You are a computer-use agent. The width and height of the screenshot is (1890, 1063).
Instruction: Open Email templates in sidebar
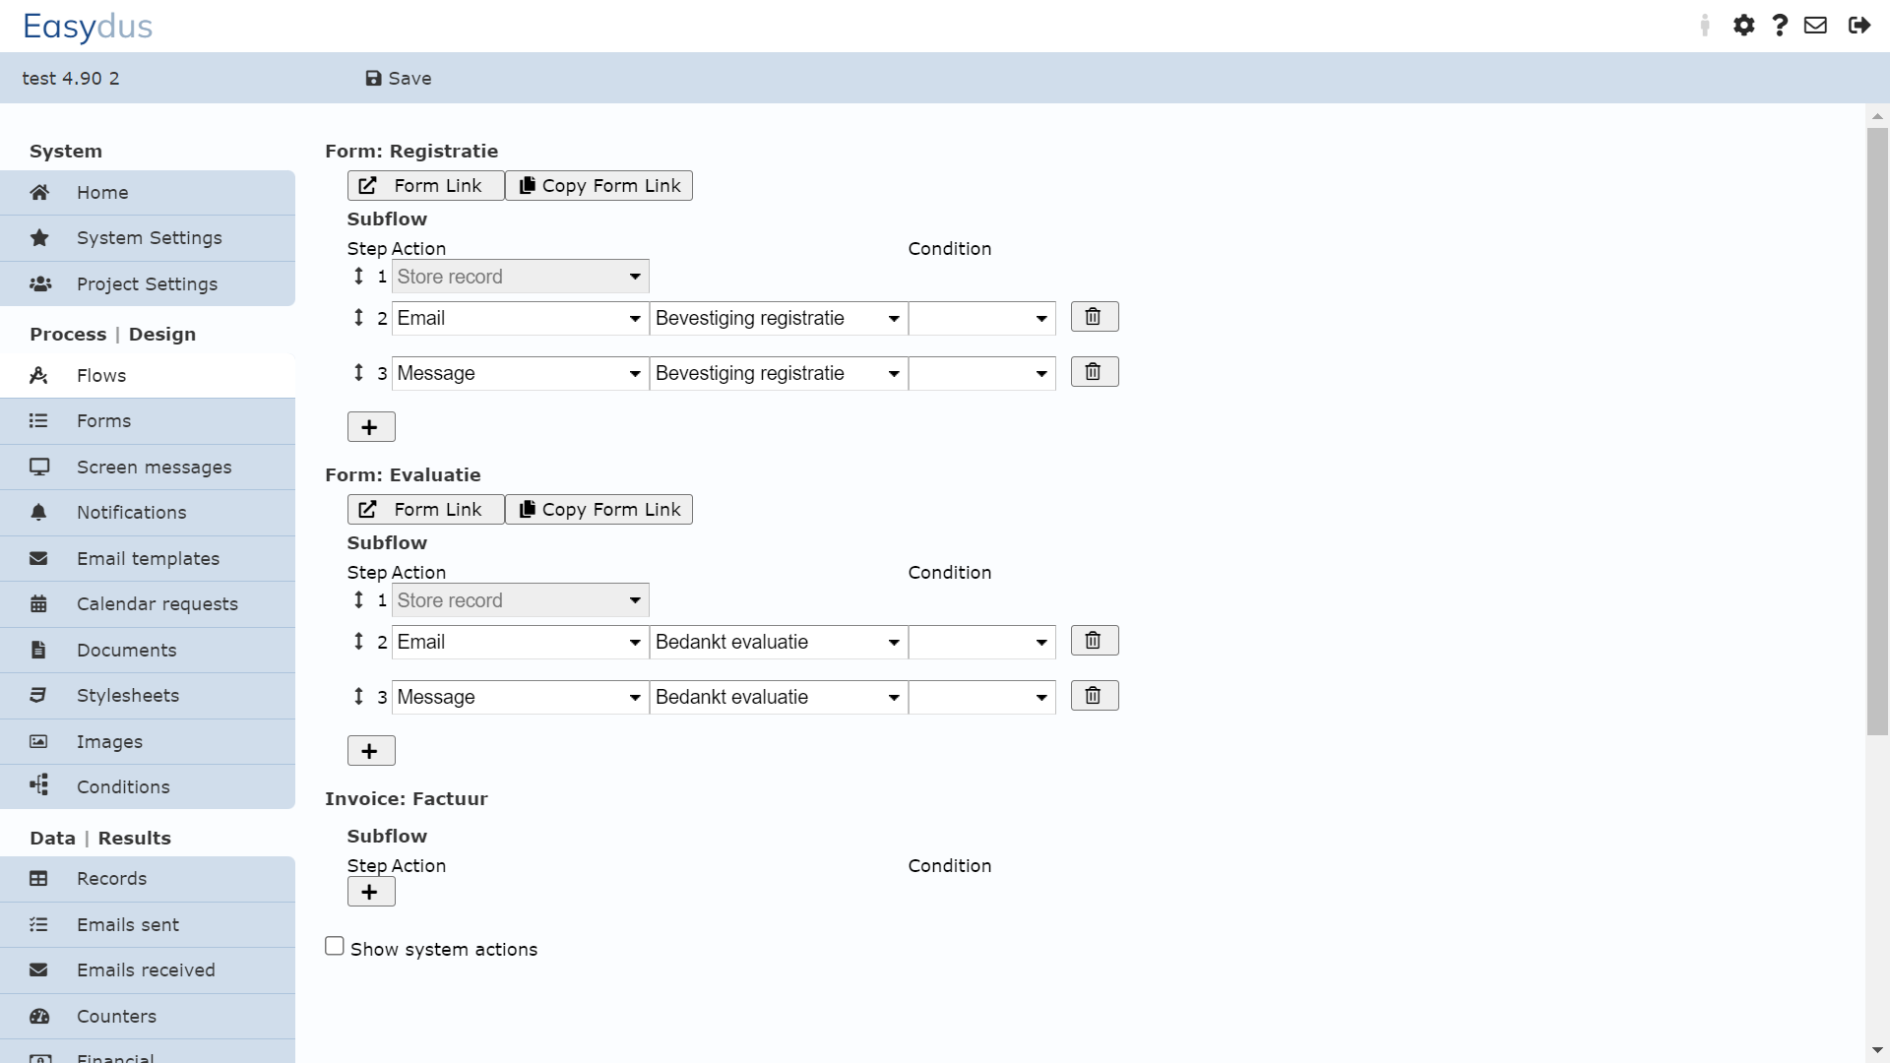(x=148, y=559)
